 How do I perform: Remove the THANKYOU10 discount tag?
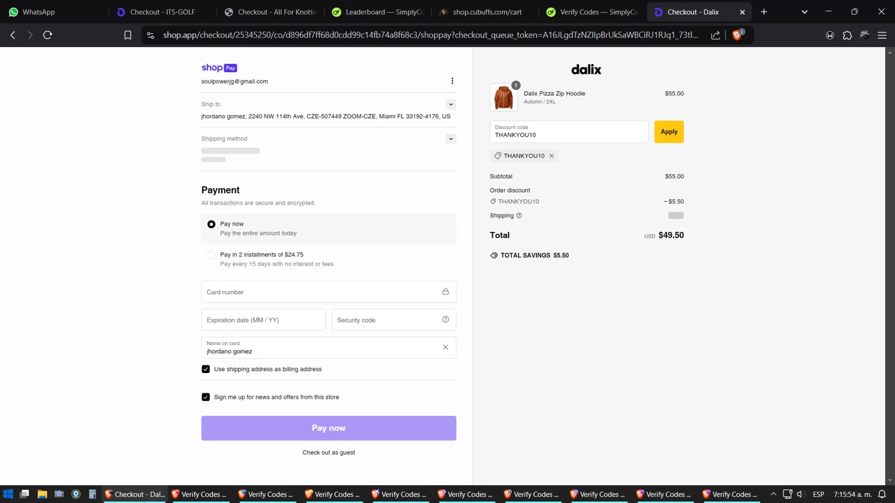pos(552,156)
